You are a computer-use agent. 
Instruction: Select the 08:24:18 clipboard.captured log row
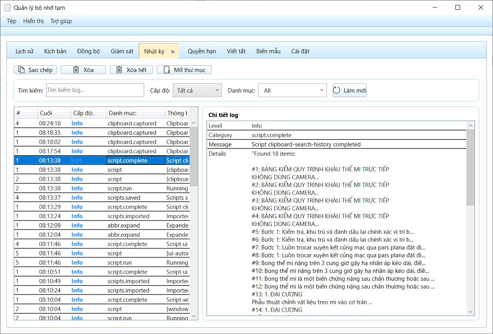pos(102,123)
